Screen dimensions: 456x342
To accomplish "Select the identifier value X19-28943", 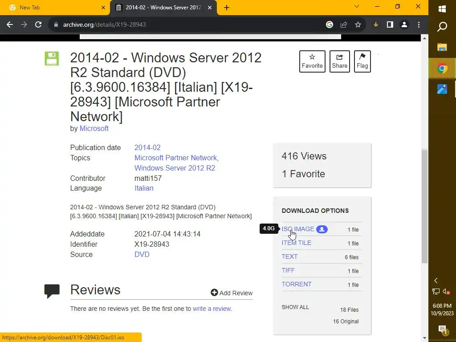I will pyautogui.click(x=152, y=244).
